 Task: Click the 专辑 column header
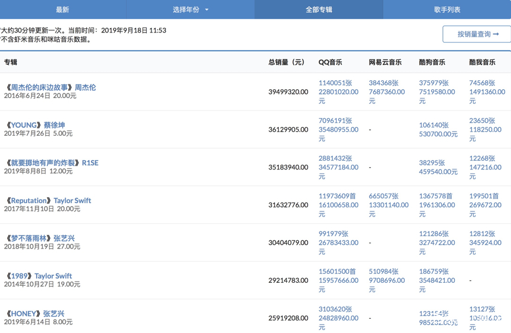[11, 62]
